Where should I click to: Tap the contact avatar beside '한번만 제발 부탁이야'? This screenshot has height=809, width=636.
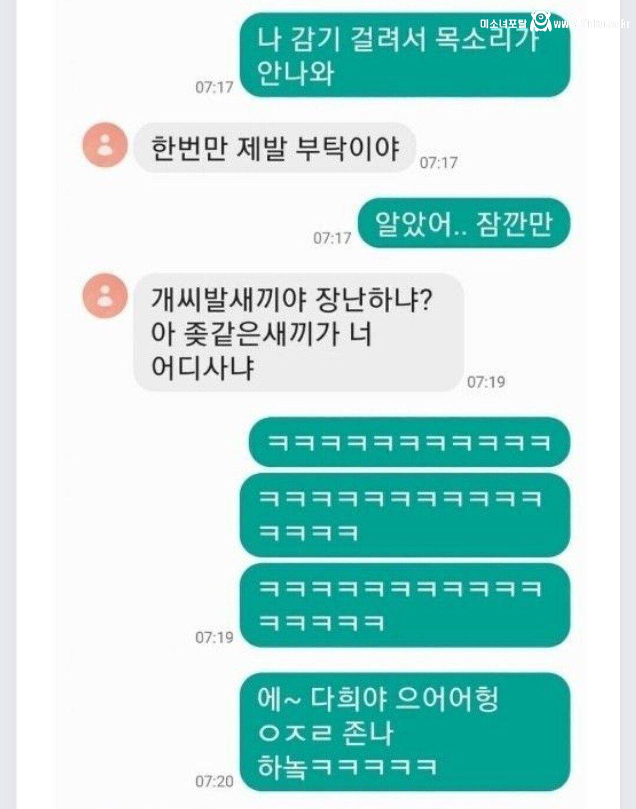[105, 145]
